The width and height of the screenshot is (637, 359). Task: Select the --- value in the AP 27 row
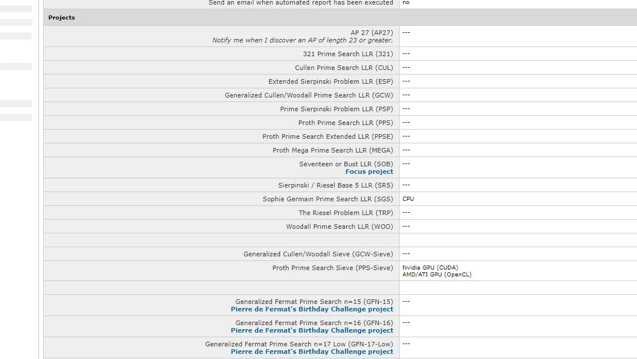pyautogui.click(x=406, y=33)
